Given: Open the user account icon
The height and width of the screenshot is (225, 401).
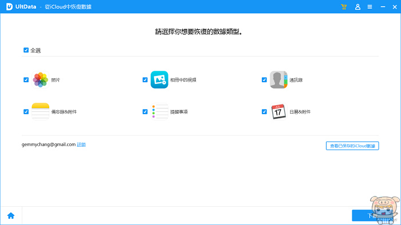Looking at the screenshot, I should (357, 7).
